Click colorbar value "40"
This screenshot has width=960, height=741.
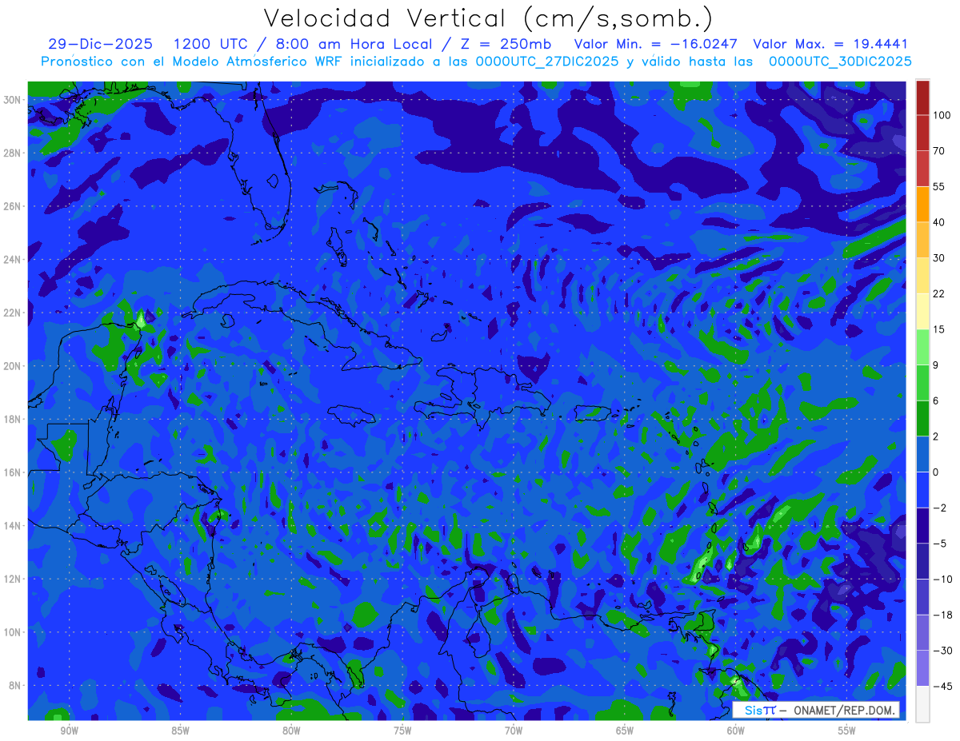939,222
